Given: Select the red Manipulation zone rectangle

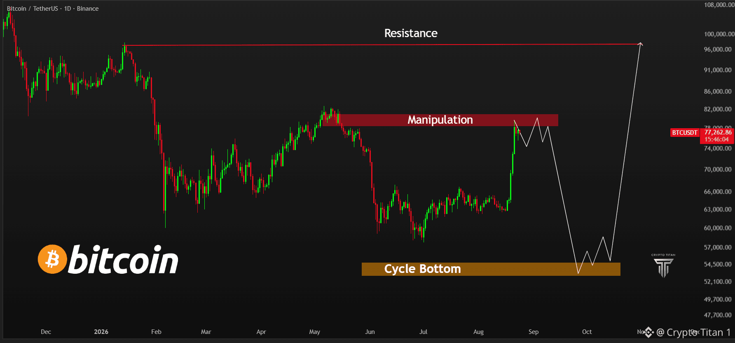Looking at the screenshot, I should click(440, 120).
